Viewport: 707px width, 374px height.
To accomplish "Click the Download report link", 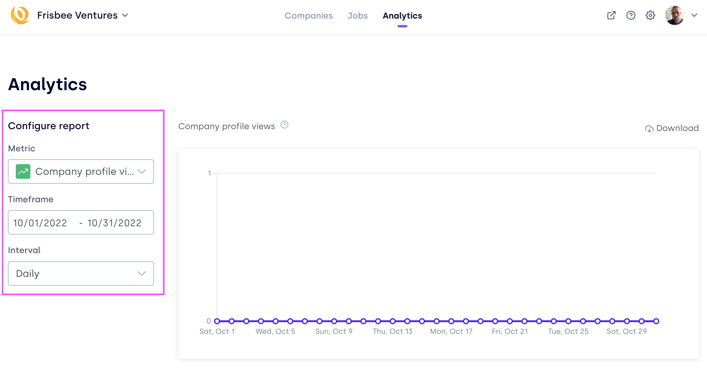I will click(677, 128).
